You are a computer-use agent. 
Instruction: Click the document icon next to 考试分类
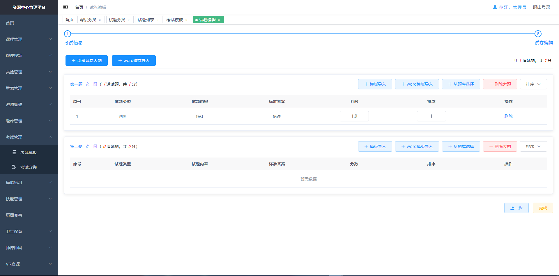pyautogui.click(x=14, y=167)
